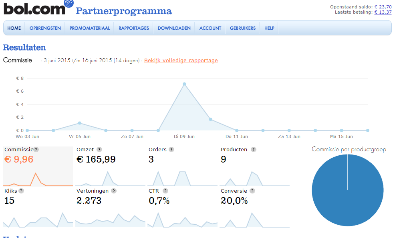
Task: Click the chart data point on Vr 05 Jun
Action: 80,123
